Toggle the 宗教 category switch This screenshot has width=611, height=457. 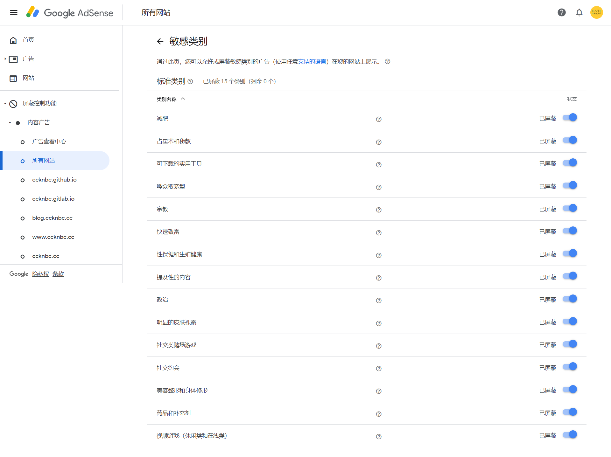(570, 208)
